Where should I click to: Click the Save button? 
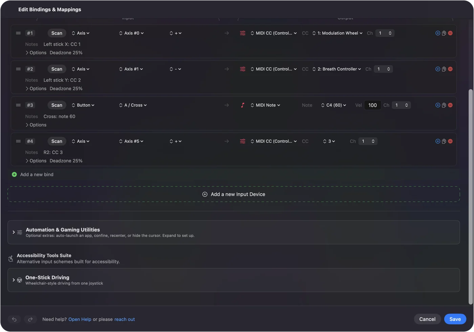coord(455,319)
